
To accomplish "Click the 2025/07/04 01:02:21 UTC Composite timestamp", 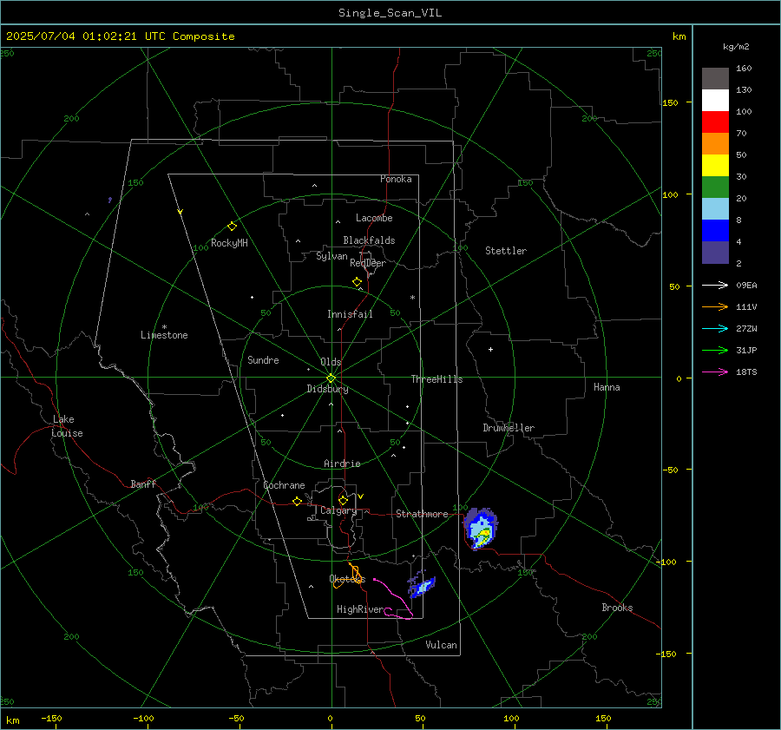I will click(120, 36).
